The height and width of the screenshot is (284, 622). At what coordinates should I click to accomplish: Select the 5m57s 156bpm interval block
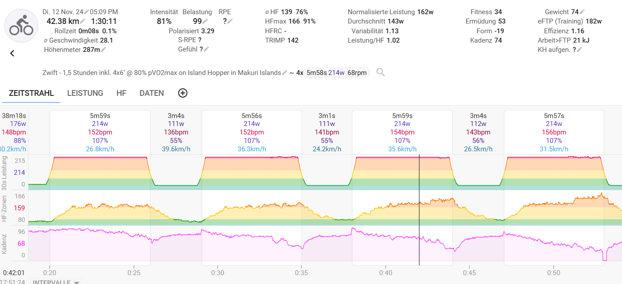coord(553,132)
